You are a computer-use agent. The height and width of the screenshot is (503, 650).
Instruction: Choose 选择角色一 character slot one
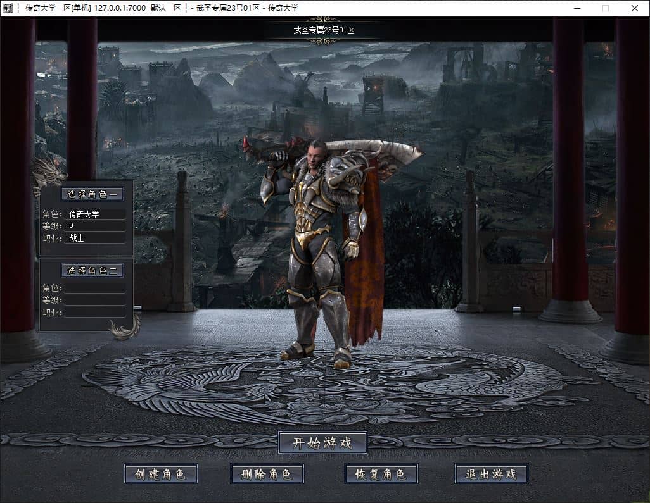pyautogui.click(x=92, y=194)
